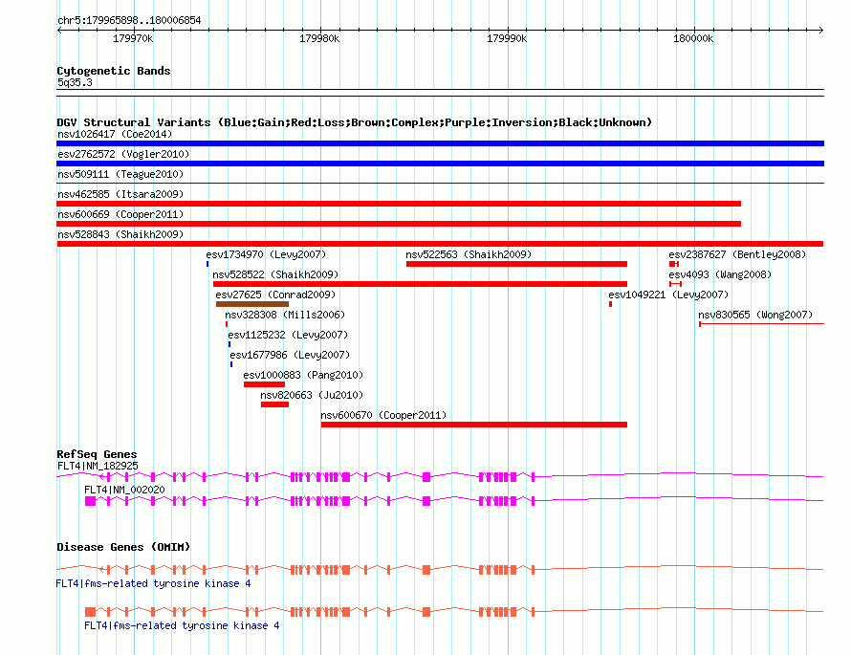Open the nsv830565 (Wong2007) variant label
This screenshot has width=851, height=655.
(x=755, y=315)
